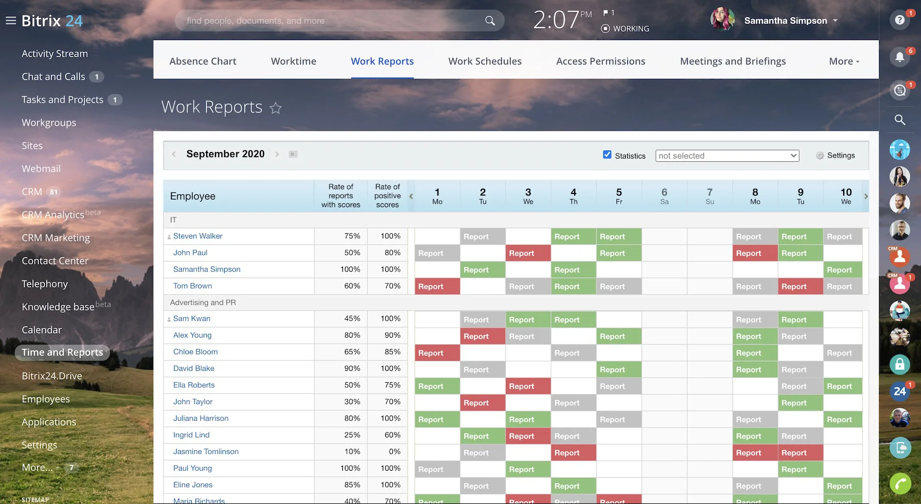Image resolution: width=921 pixels, height=504 pixels.
Task: Click the magnifier icon in right sidebar
Action: click(900, 120)
